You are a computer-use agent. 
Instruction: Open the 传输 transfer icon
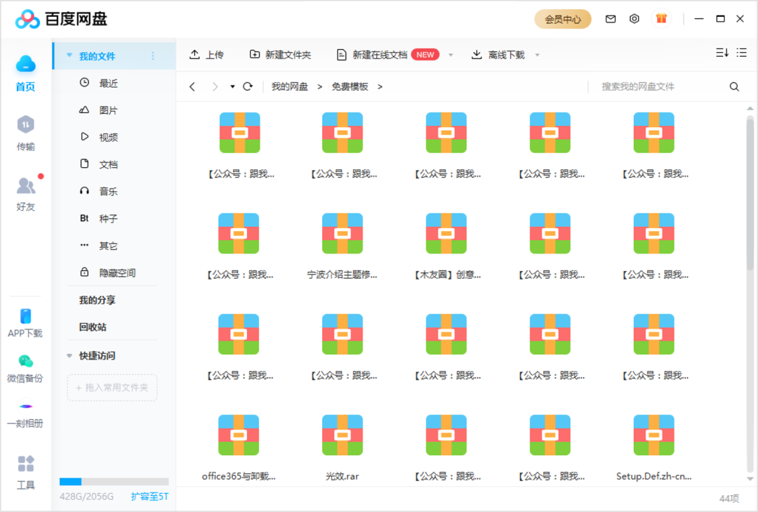26,125
